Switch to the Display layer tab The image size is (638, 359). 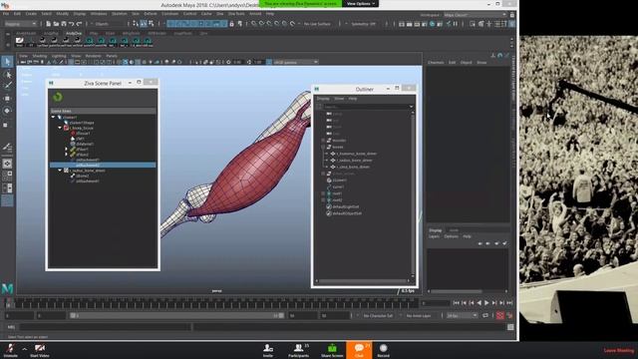pos(435,230)
